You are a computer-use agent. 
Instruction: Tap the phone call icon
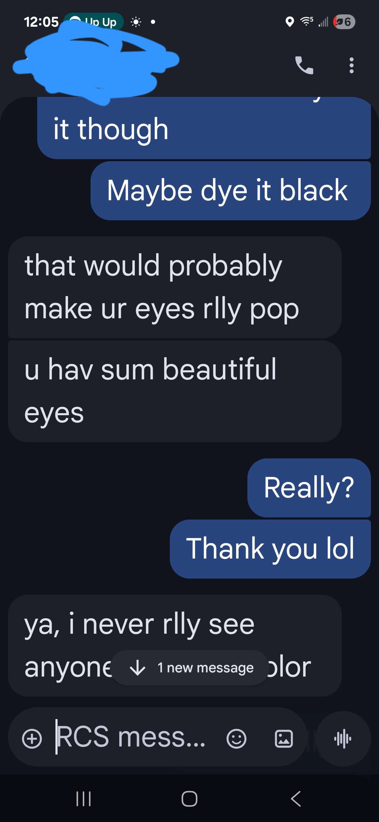(304, 65)
